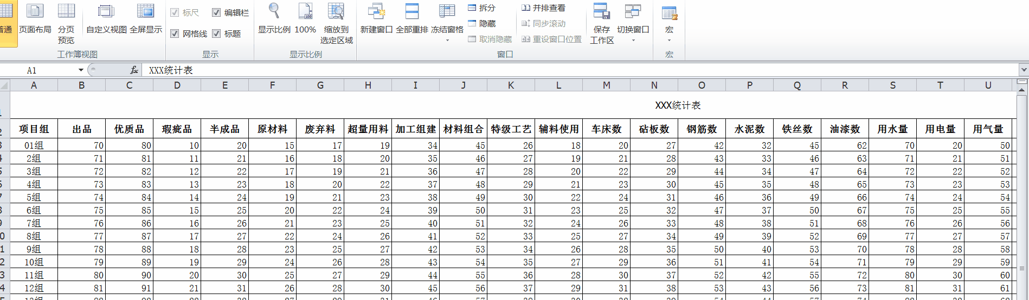Screen dimensions: 1029x300
Task: View windows Side by Side (并排查看)
Action: (x=543, y=8)
